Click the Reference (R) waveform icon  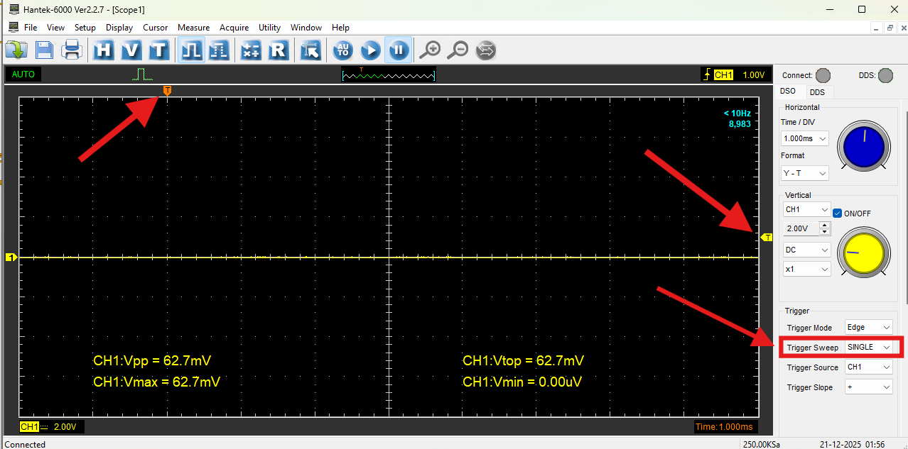point(278,50)
